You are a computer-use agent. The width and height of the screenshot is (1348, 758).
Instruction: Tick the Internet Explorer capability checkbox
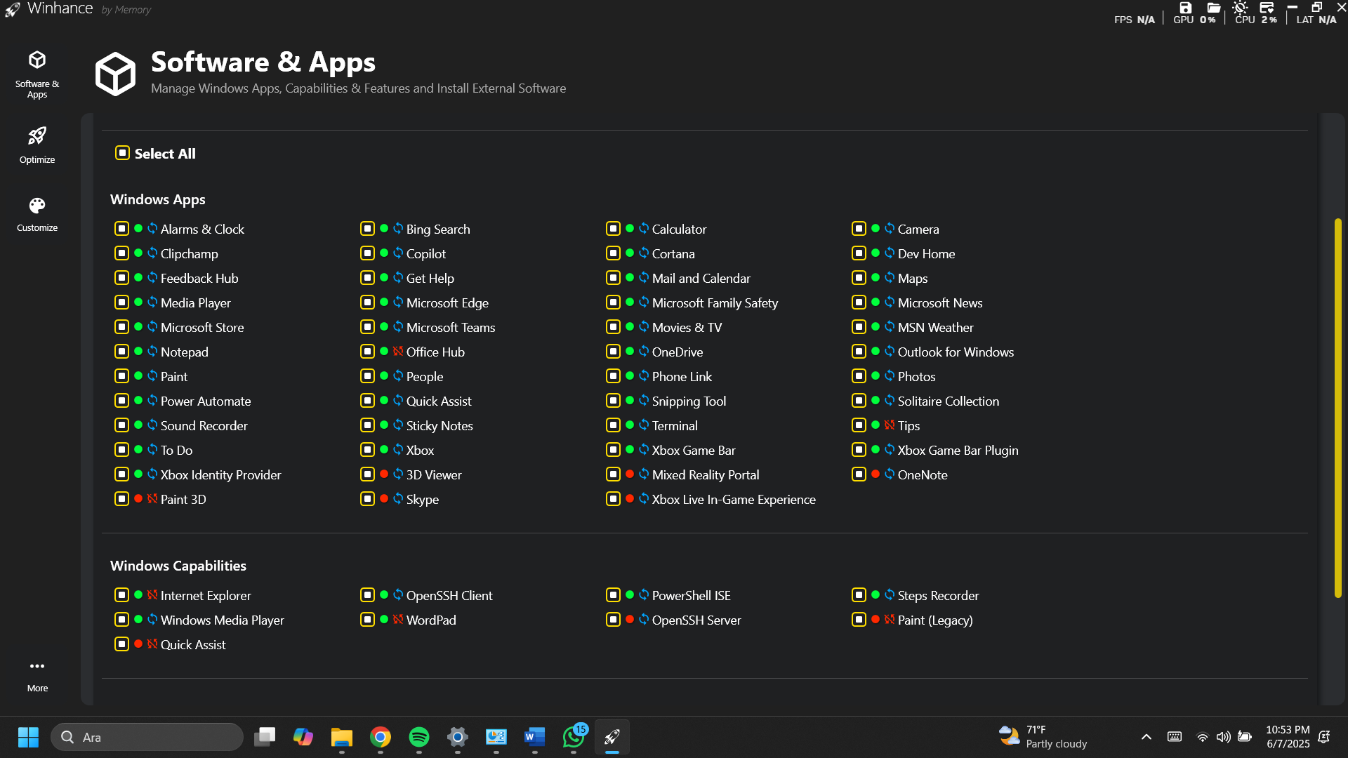click(121, 595)
